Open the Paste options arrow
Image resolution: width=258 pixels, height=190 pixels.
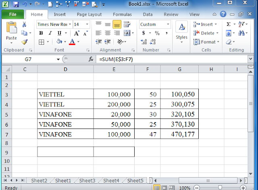tap(11, 43)
